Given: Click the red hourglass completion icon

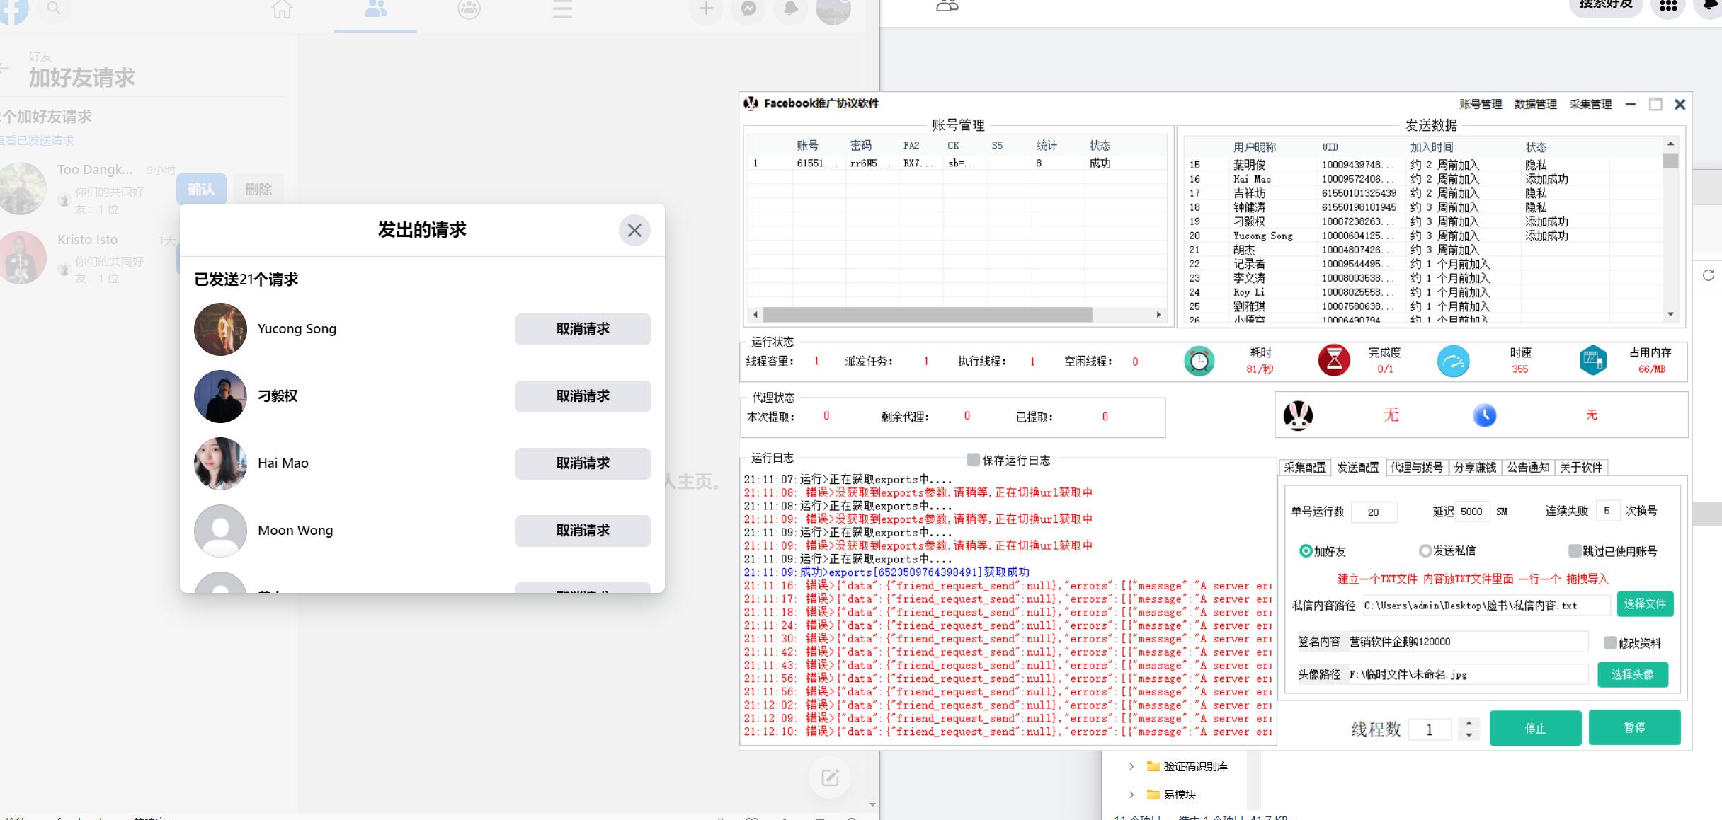Looking at the screenshot, I should coord(1333,360).
